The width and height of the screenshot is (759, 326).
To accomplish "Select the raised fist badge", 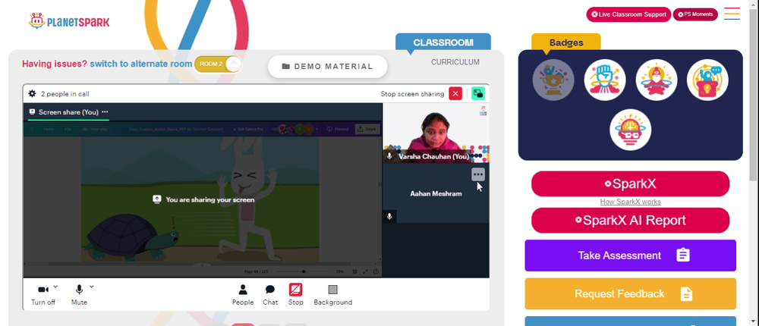I will 605,80.
